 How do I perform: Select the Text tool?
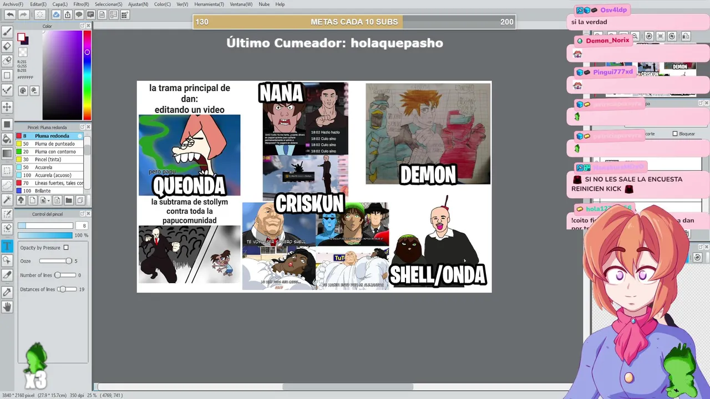[7, 245]
